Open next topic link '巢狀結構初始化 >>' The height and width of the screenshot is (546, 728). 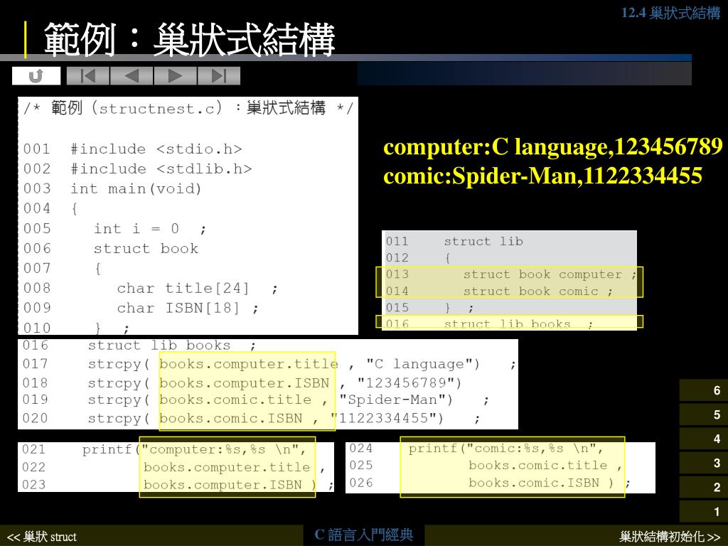pos(670,537)
